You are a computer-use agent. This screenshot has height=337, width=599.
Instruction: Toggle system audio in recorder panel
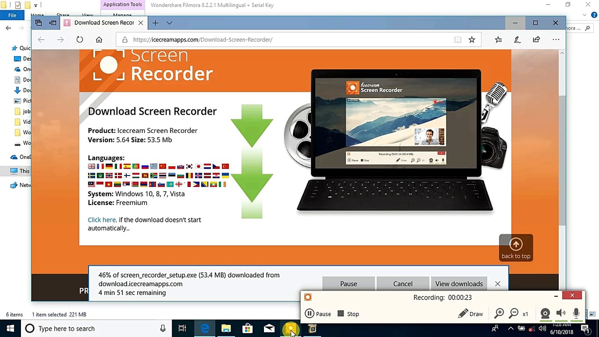coord(561,314)
